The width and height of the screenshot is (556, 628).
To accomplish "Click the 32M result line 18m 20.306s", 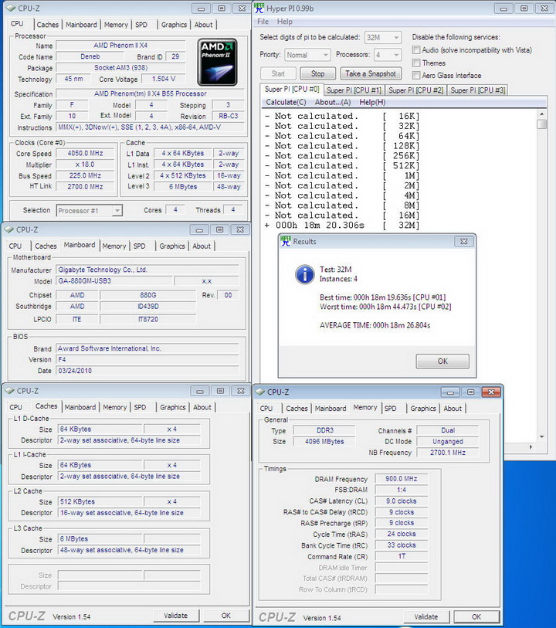I will [x=342, y=225].
